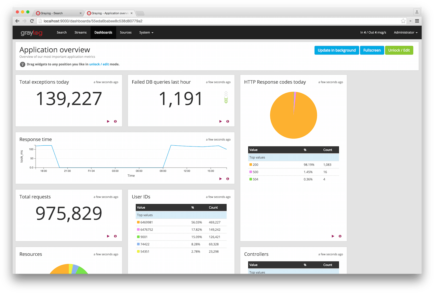Follow the unlock / edit link
The height and width of the screenshot is (293, 434).
(x=99, y=64)
